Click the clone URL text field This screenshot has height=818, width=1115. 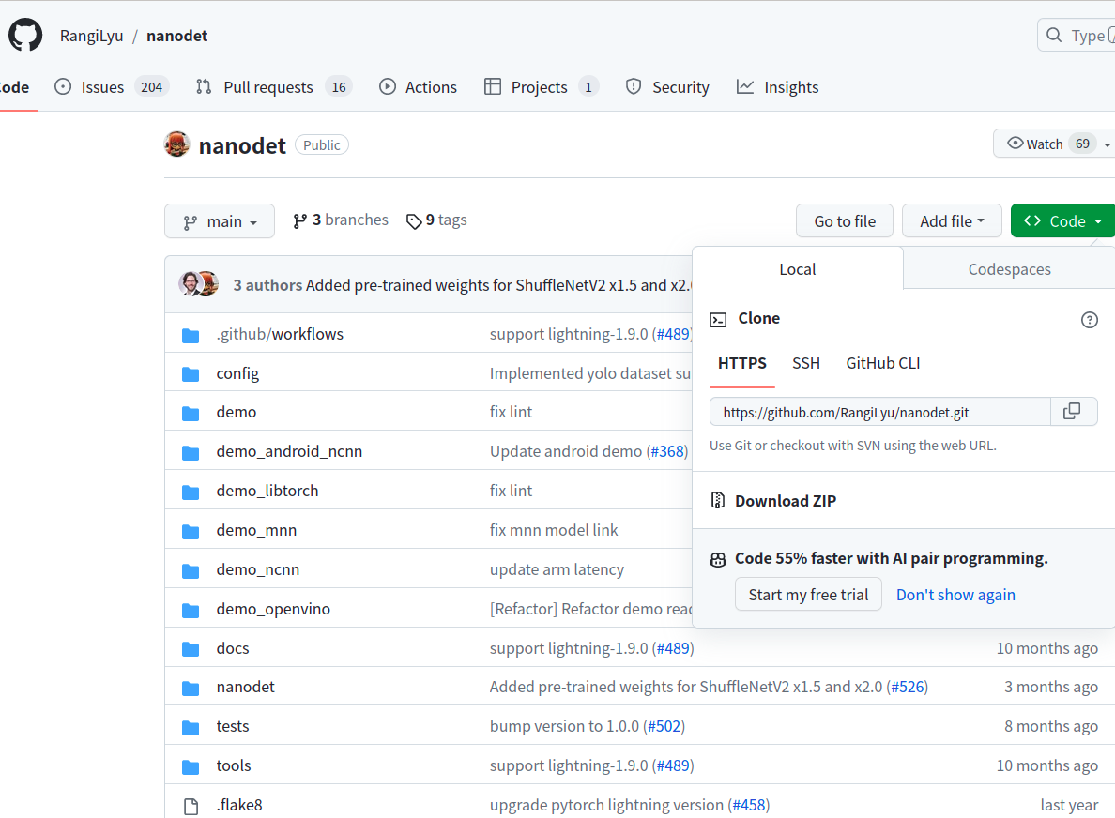pyautogui.click(x=879, y=412)
